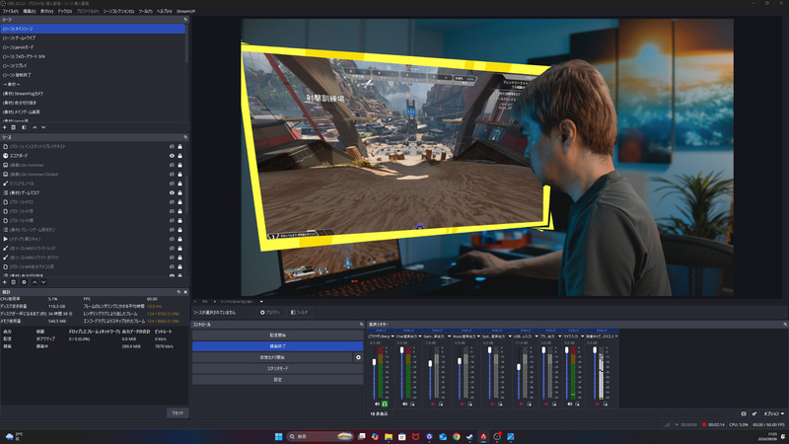Open the オプション dropdown in audio mixer

click(774, 413)
